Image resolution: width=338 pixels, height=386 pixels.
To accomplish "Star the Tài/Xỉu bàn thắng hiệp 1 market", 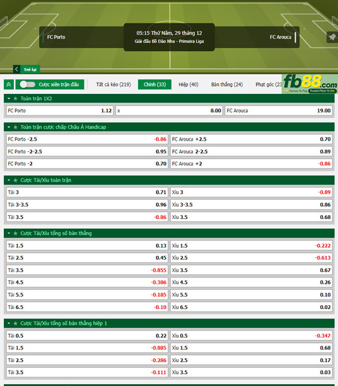I will pos(15,324).
